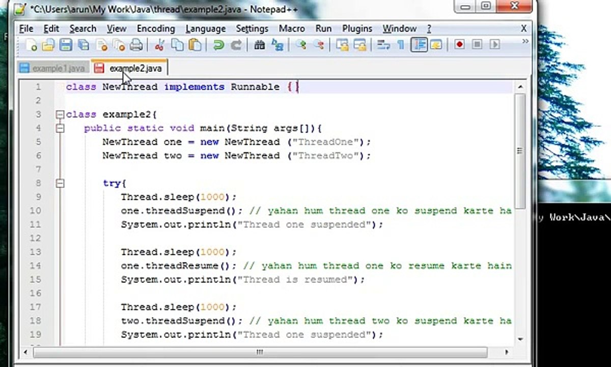
Task: Save the current file with Save icon
Action: coord(66,45)
